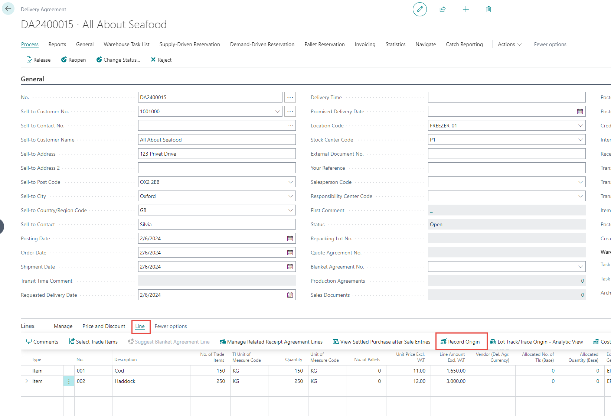Expand the Salesperson Code dropdown
The image size is (611, 416).
tap(580, 182)
